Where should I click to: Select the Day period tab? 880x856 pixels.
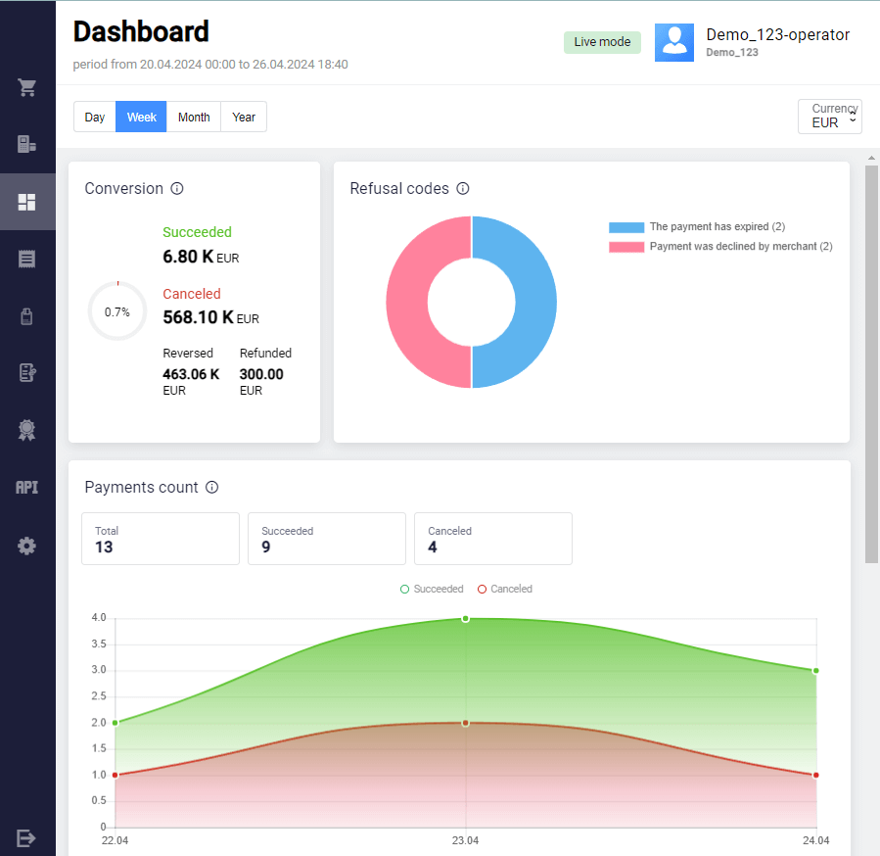(x=95, y=118)
